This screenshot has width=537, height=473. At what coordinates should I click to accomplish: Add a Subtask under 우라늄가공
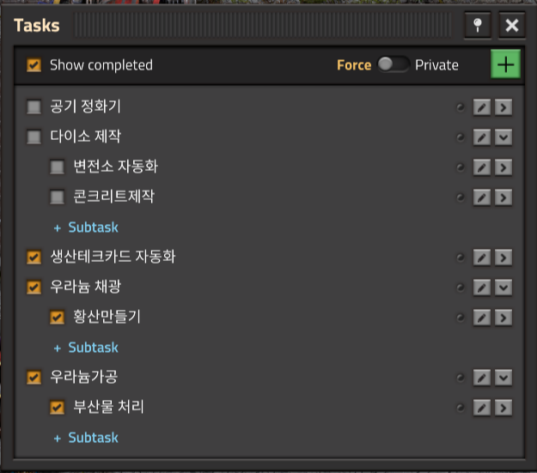[x=86, y=438]
